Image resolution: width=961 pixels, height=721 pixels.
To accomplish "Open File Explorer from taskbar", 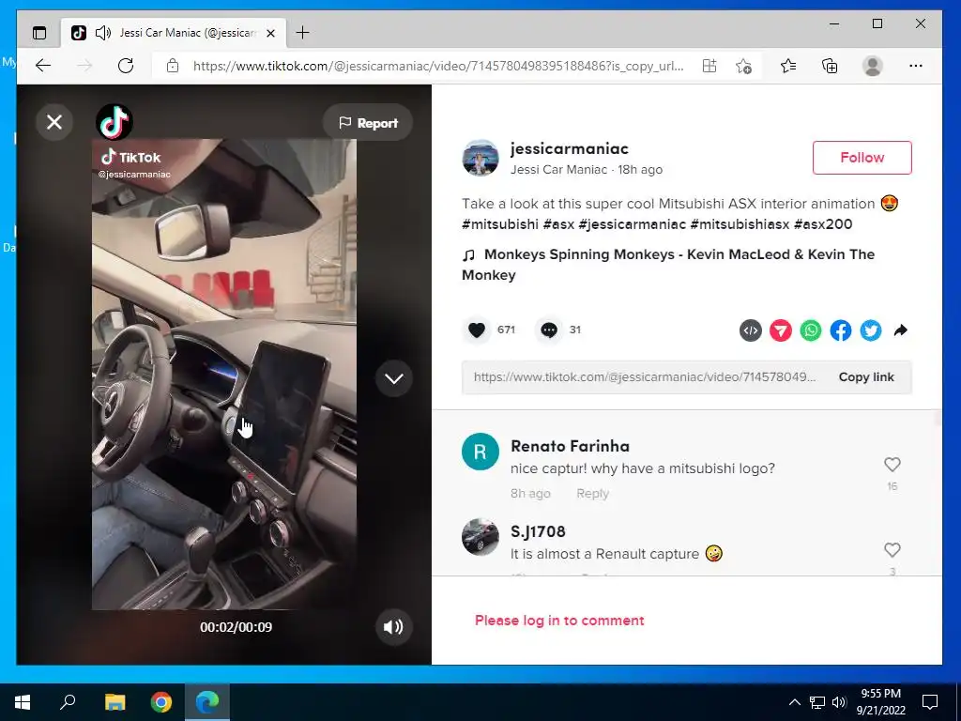I will [x=114, y=702].
